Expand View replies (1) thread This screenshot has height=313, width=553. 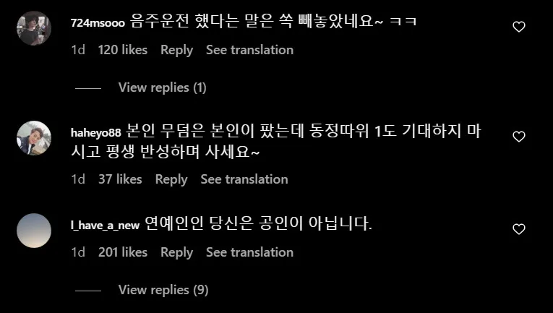pos(162,87)
